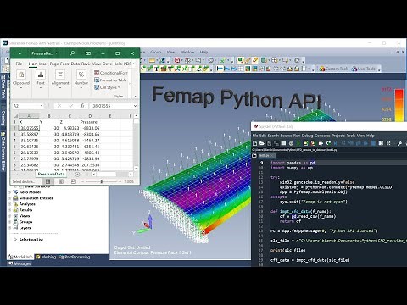407x305 pixels.
Task: Re-run last script icon in Spyder
Action: (x=328, y=143)
